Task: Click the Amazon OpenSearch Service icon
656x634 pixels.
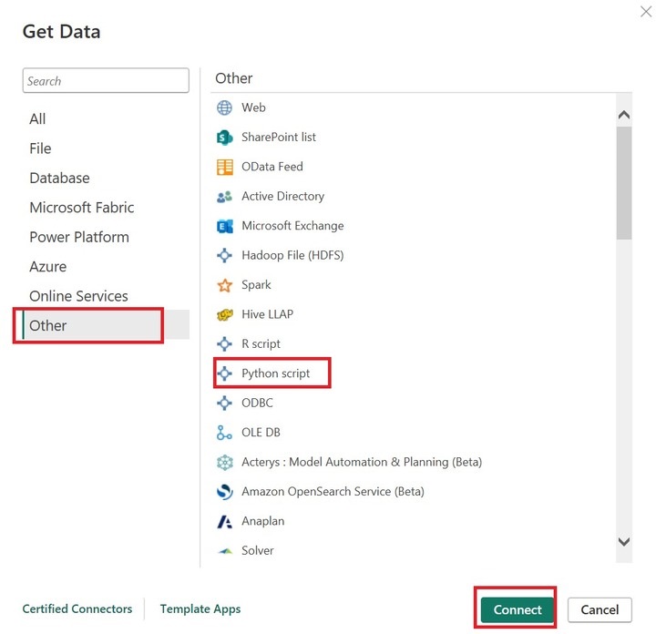Action: (x=225, y=492)
